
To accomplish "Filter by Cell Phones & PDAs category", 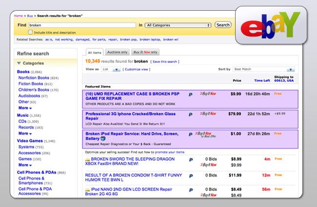I will click(x=37, y=172).
